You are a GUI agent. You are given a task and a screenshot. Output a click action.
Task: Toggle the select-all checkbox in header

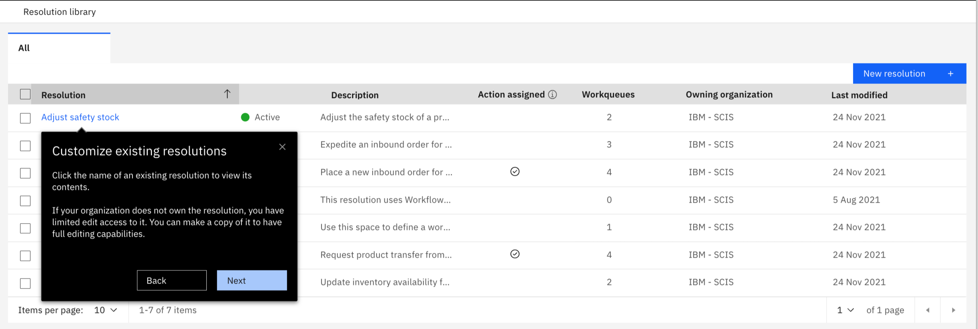tap(25, 94)
